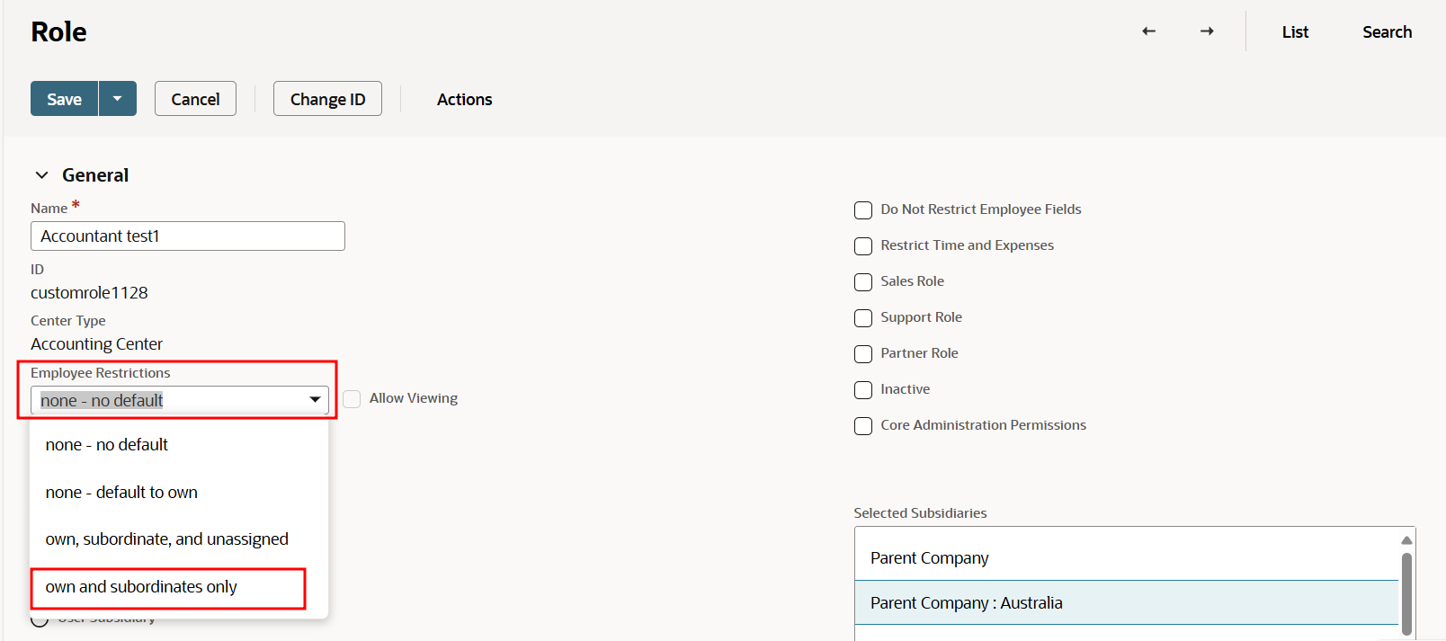The image size is (1446, 641).
Task: Collapse the General section chevron
Action: click(x=41, y=175)
